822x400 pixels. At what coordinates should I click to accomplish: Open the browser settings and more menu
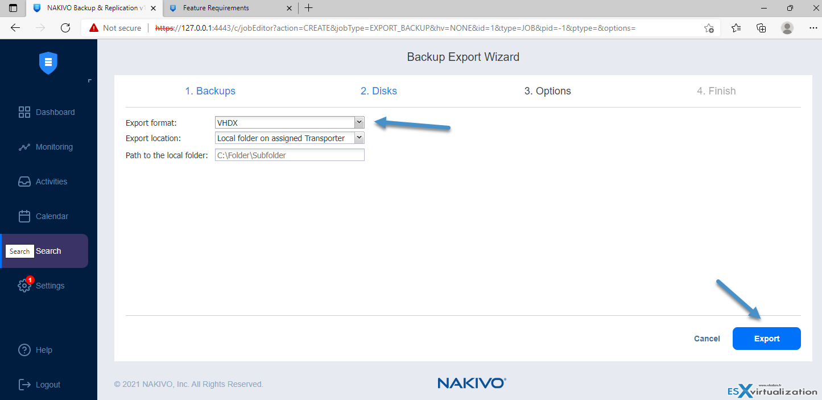[813, 28]
